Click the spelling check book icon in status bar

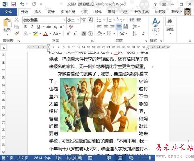(59, 158)
